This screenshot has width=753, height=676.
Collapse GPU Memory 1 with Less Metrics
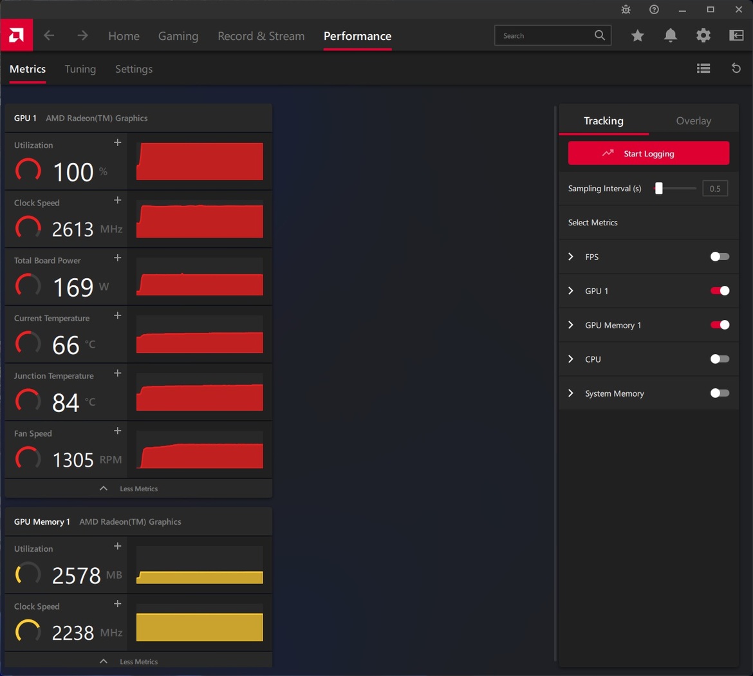(x=138, y=661)
